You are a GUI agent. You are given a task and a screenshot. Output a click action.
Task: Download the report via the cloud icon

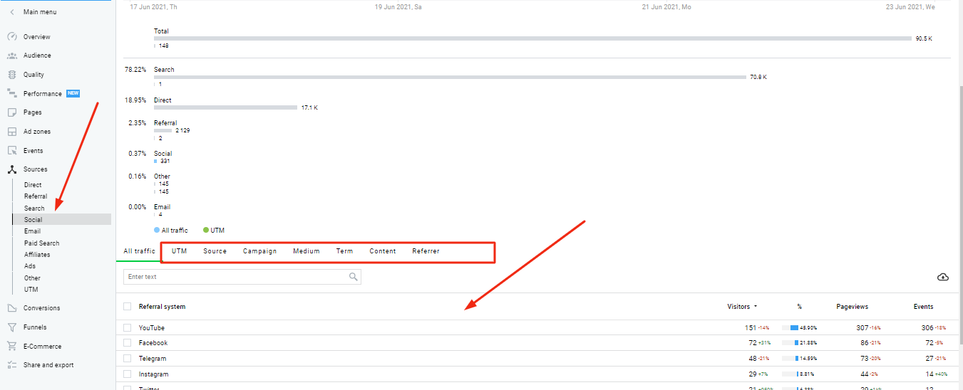tap(943, 277)
